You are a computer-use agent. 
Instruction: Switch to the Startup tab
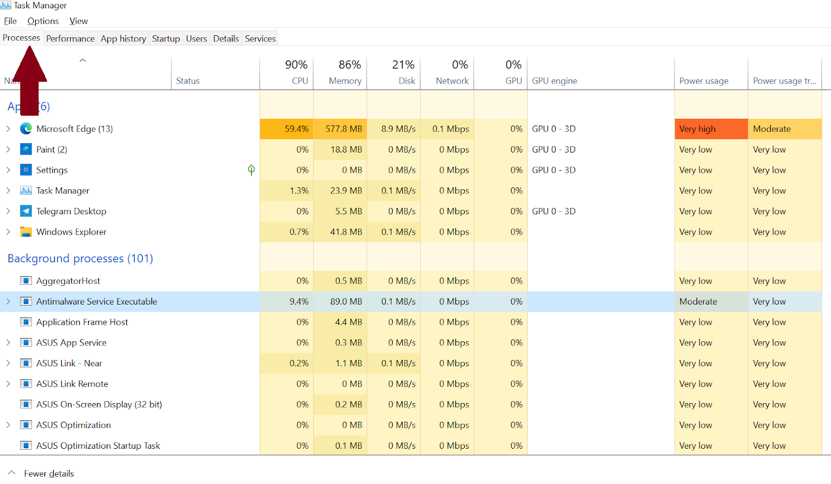[166, 38]
